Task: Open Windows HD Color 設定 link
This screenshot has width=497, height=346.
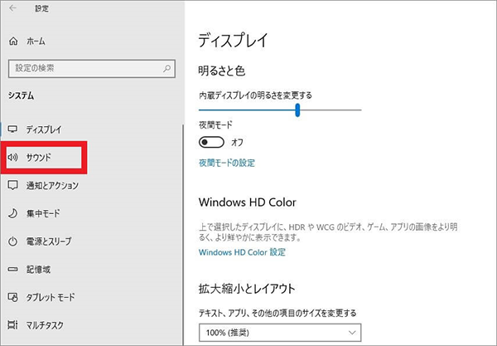Action: (242, 252)
